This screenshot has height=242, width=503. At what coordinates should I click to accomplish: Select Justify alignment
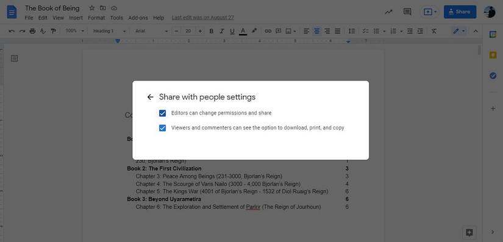point(338,31)
